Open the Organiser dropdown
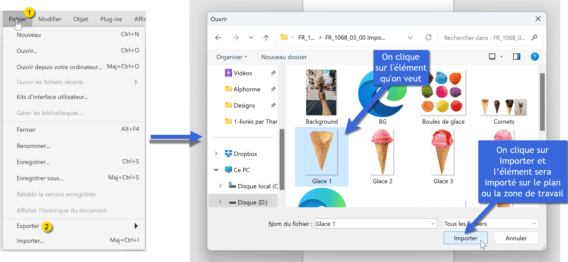Image resolution: width=568 pixels, height=262 pixels. click(232, 57)
